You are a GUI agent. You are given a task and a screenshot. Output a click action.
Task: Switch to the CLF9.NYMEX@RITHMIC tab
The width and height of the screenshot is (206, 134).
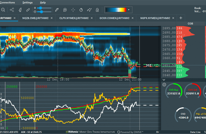[x=74, y=18]
